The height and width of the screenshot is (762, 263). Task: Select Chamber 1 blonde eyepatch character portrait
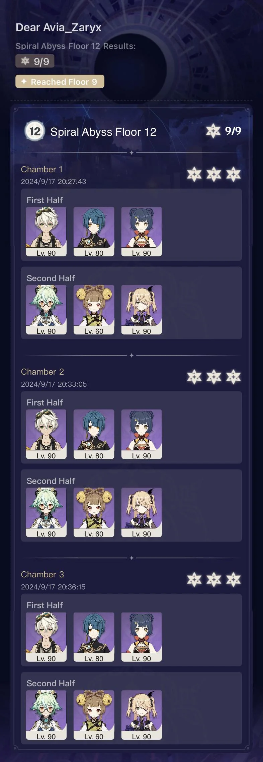click(x=142, y=310)
